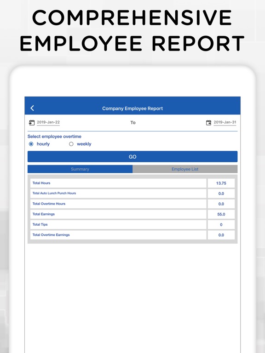Click the weekly label text
The width and height of the screenshot is (265, 353).
(84, 144)
